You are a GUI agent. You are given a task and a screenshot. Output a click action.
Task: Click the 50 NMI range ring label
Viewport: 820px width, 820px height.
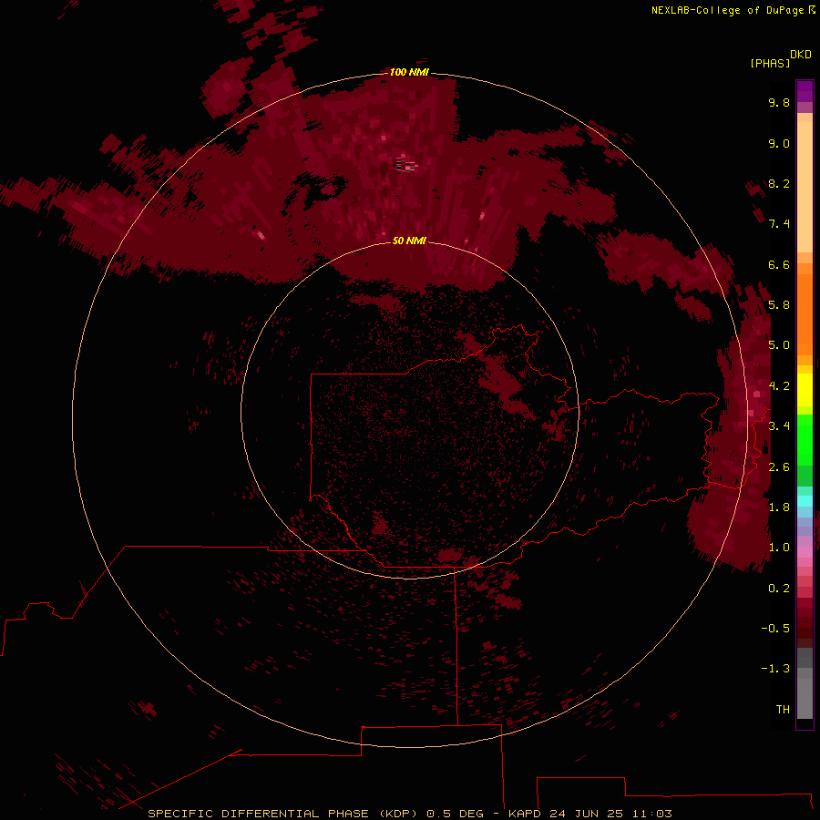[x=409, y=241]
